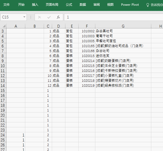Click the Enter checkmark icon in formula bar
The height and width of the screenshot is (151, 163).
49,17
